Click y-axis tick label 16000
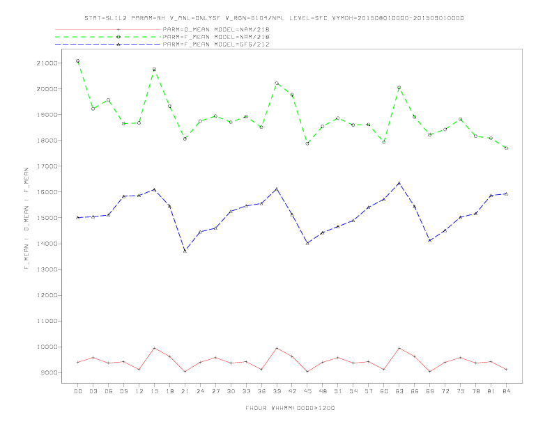This screenshot has width=552, height=426. coord(47,192)
